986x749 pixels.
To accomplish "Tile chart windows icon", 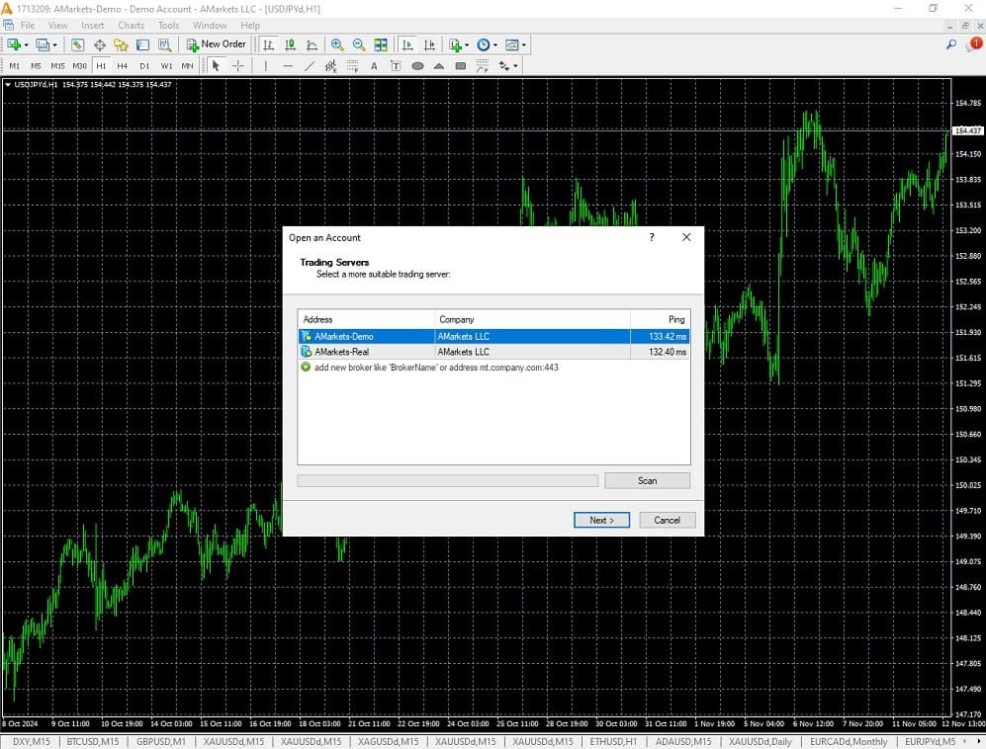I will pos(381,44).
